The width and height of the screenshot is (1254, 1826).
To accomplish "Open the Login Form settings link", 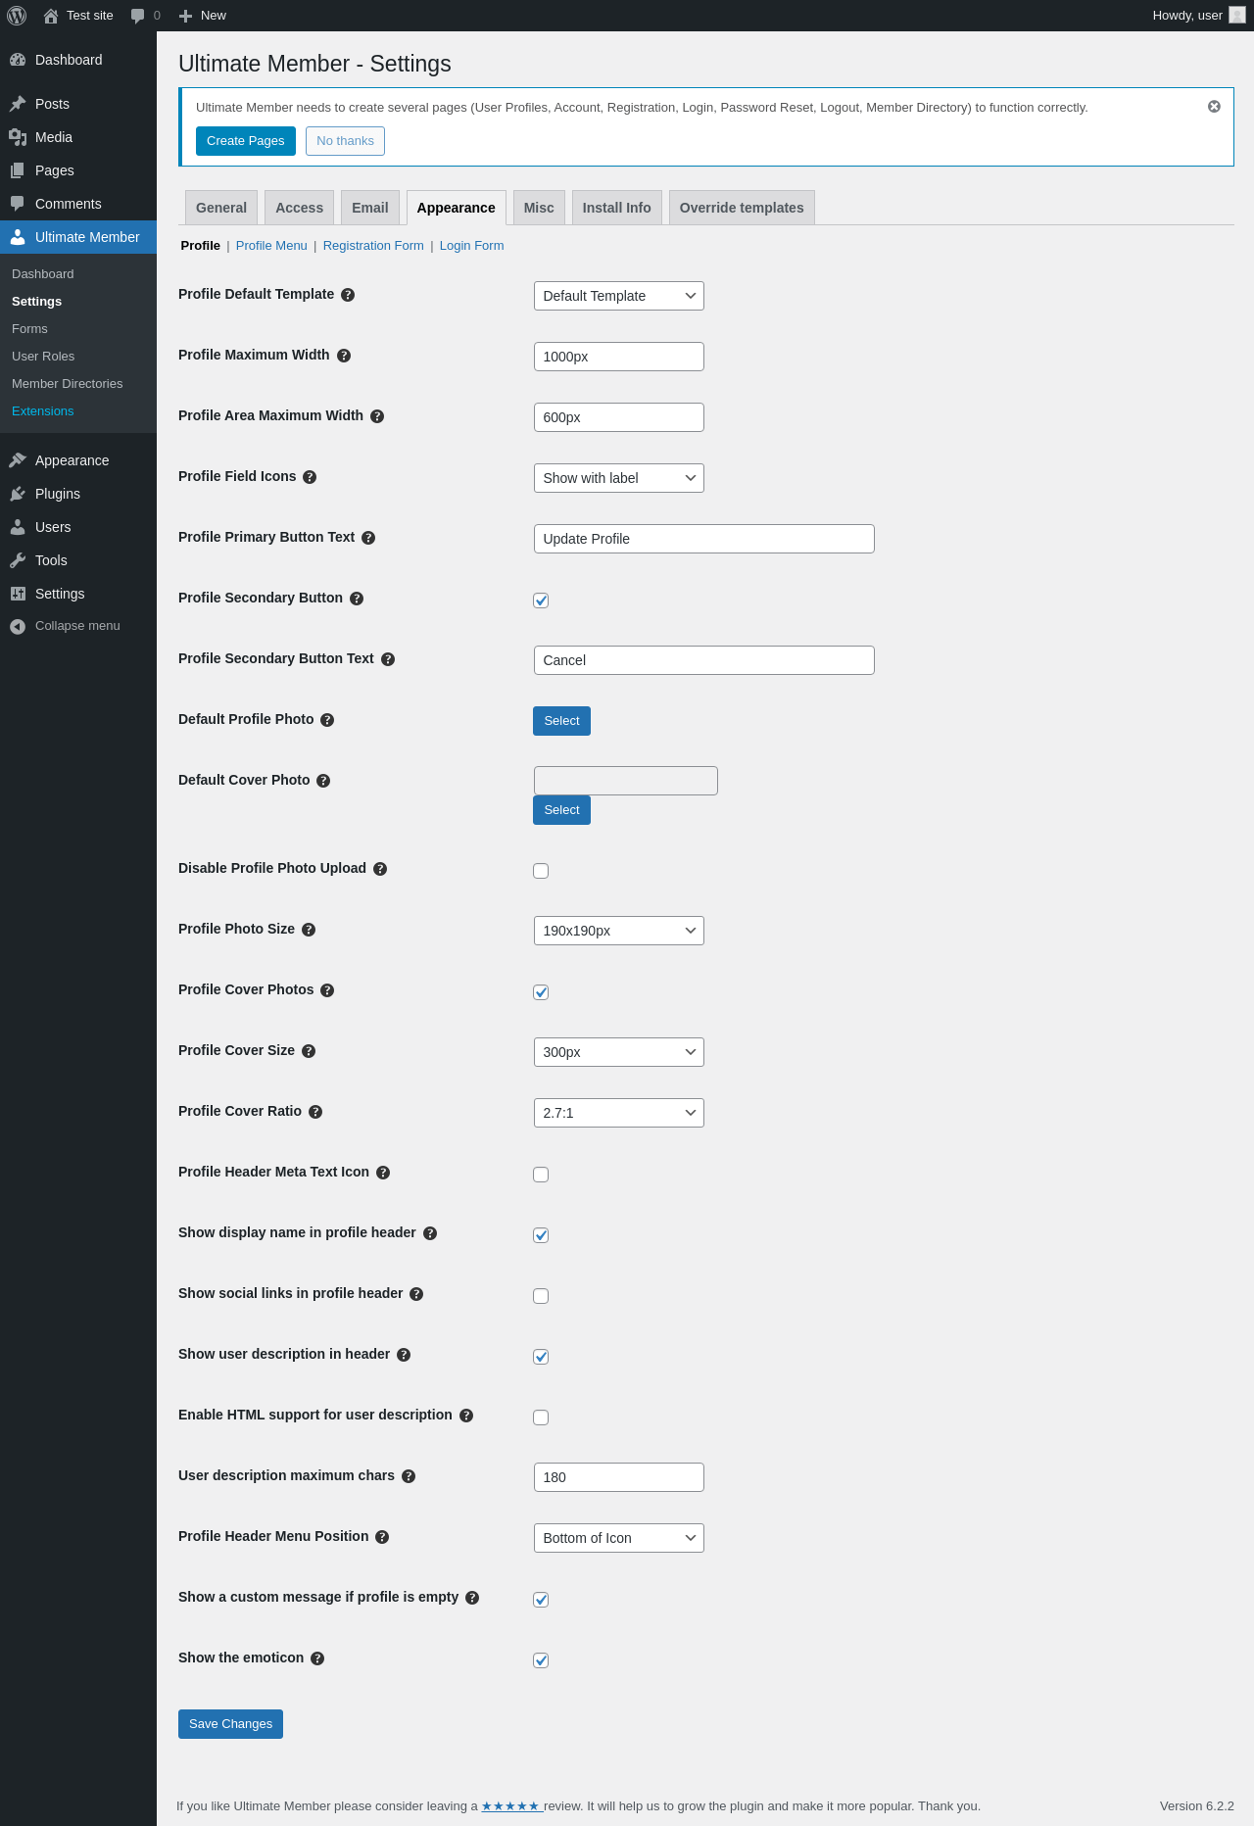I will pos(471,246).
